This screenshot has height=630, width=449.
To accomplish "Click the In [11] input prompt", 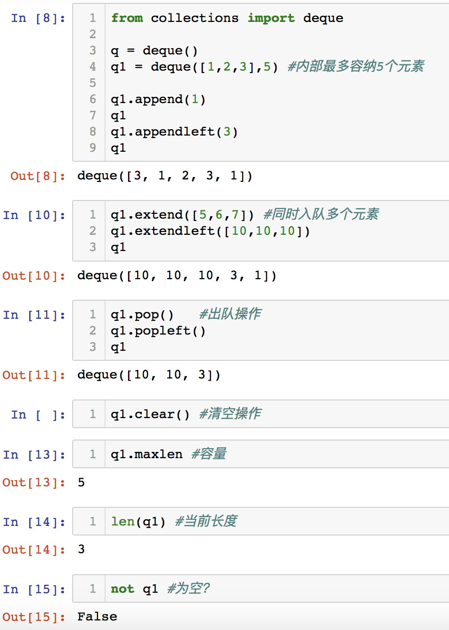I will (34, 315).
